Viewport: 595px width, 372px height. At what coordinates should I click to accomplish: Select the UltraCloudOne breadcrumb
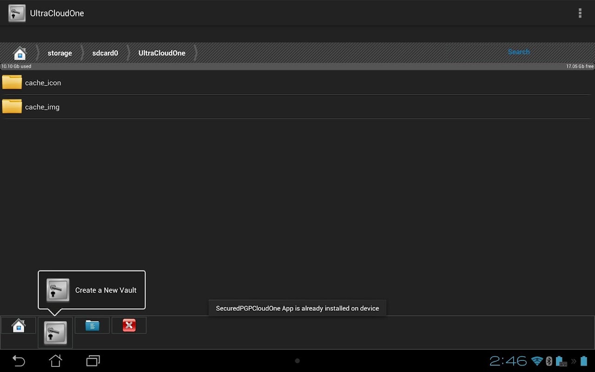162,53
